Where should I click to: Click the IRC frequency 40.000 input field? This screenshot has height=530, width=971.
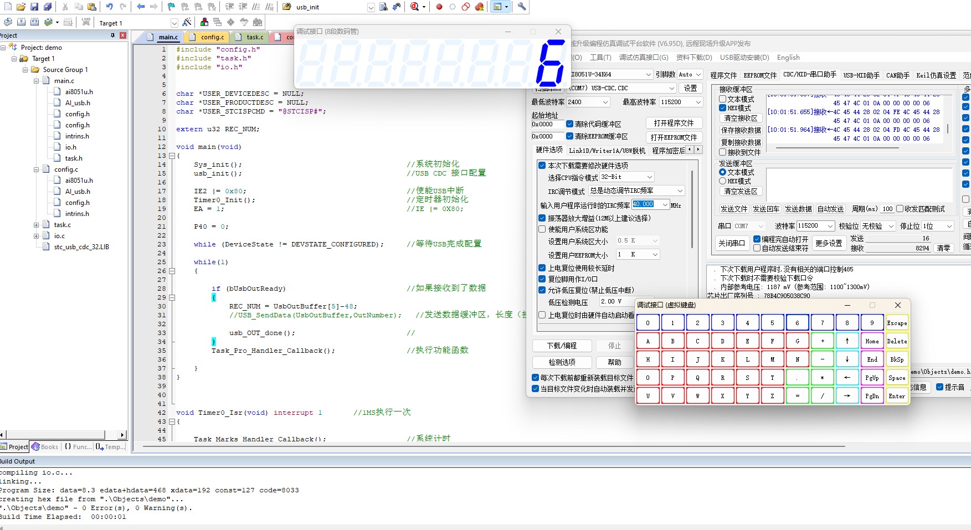[651, 204]
